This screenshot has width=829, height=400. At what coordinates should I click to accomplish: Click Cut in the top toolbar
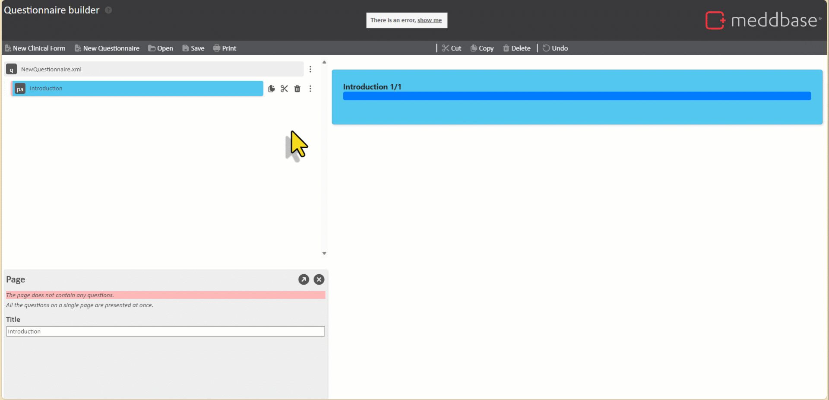[452, 48]
